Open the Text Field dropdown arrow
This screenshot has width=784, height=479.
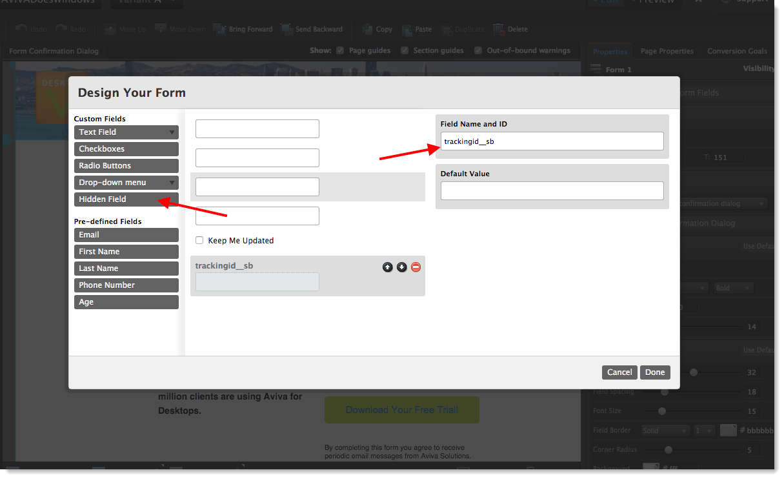[172, 132]
